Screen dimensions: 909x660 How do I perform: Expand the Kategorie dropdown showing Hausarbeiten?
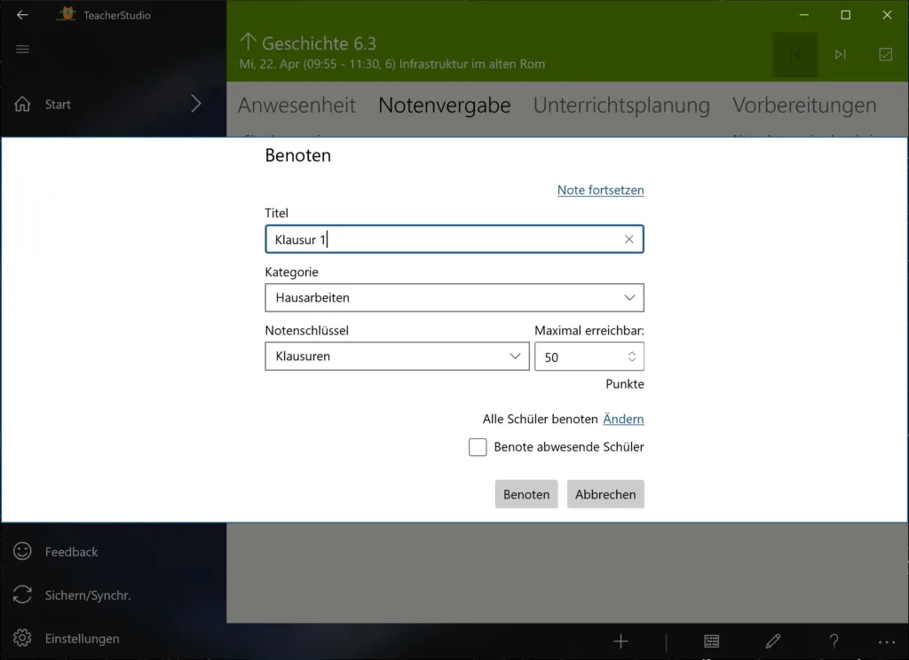454,298
